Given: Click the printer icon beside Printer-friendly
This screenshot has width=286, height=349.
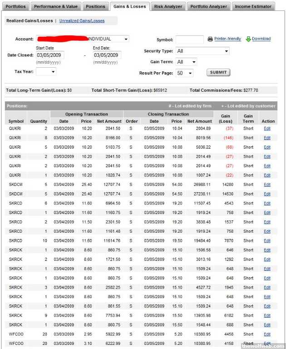Looking at the screenshot, I should (x=210, y=39).
